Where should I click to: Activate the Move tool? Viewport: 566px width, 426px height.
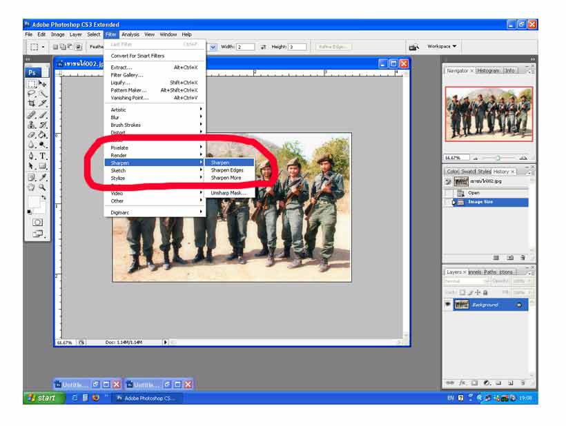tap(43, 84)
